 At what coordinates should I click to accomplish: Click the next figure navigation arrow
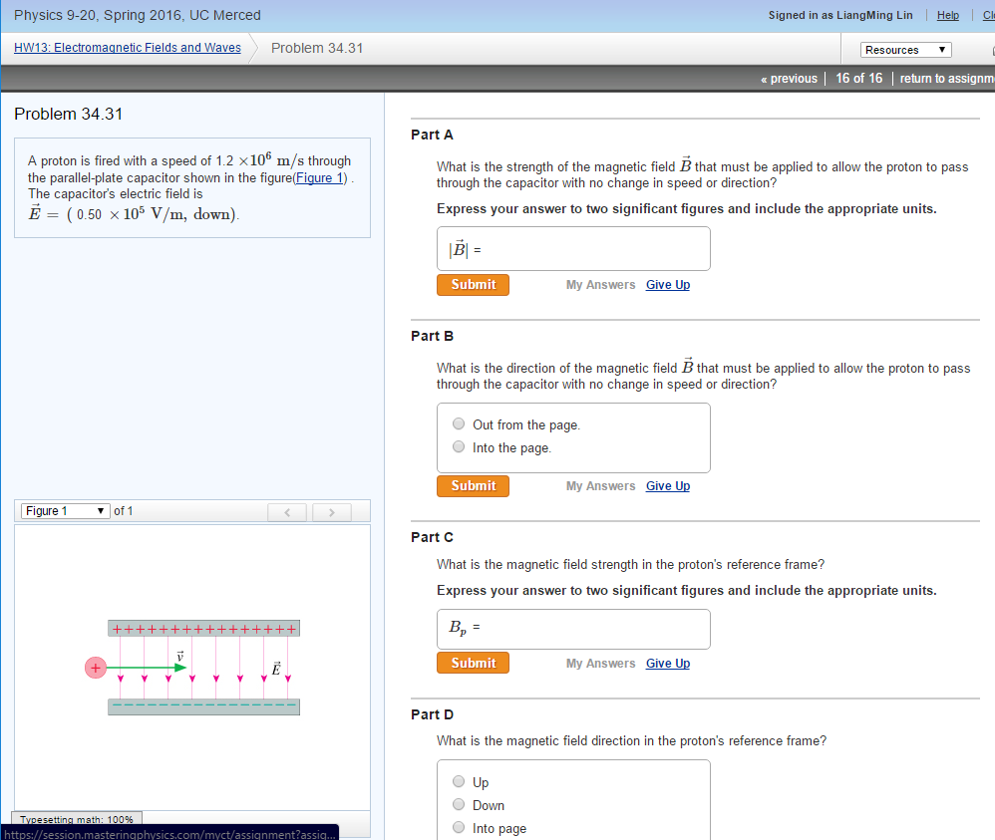[x=331, y=511]
